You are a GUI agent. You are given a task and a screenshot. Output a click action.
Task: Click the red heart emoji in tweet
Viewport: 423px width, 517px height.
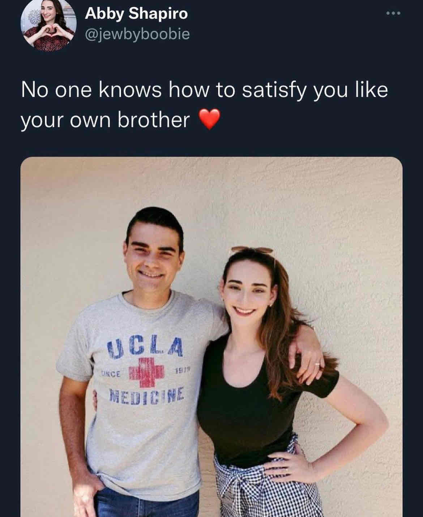pyautogui.click(x=210, y=120)
